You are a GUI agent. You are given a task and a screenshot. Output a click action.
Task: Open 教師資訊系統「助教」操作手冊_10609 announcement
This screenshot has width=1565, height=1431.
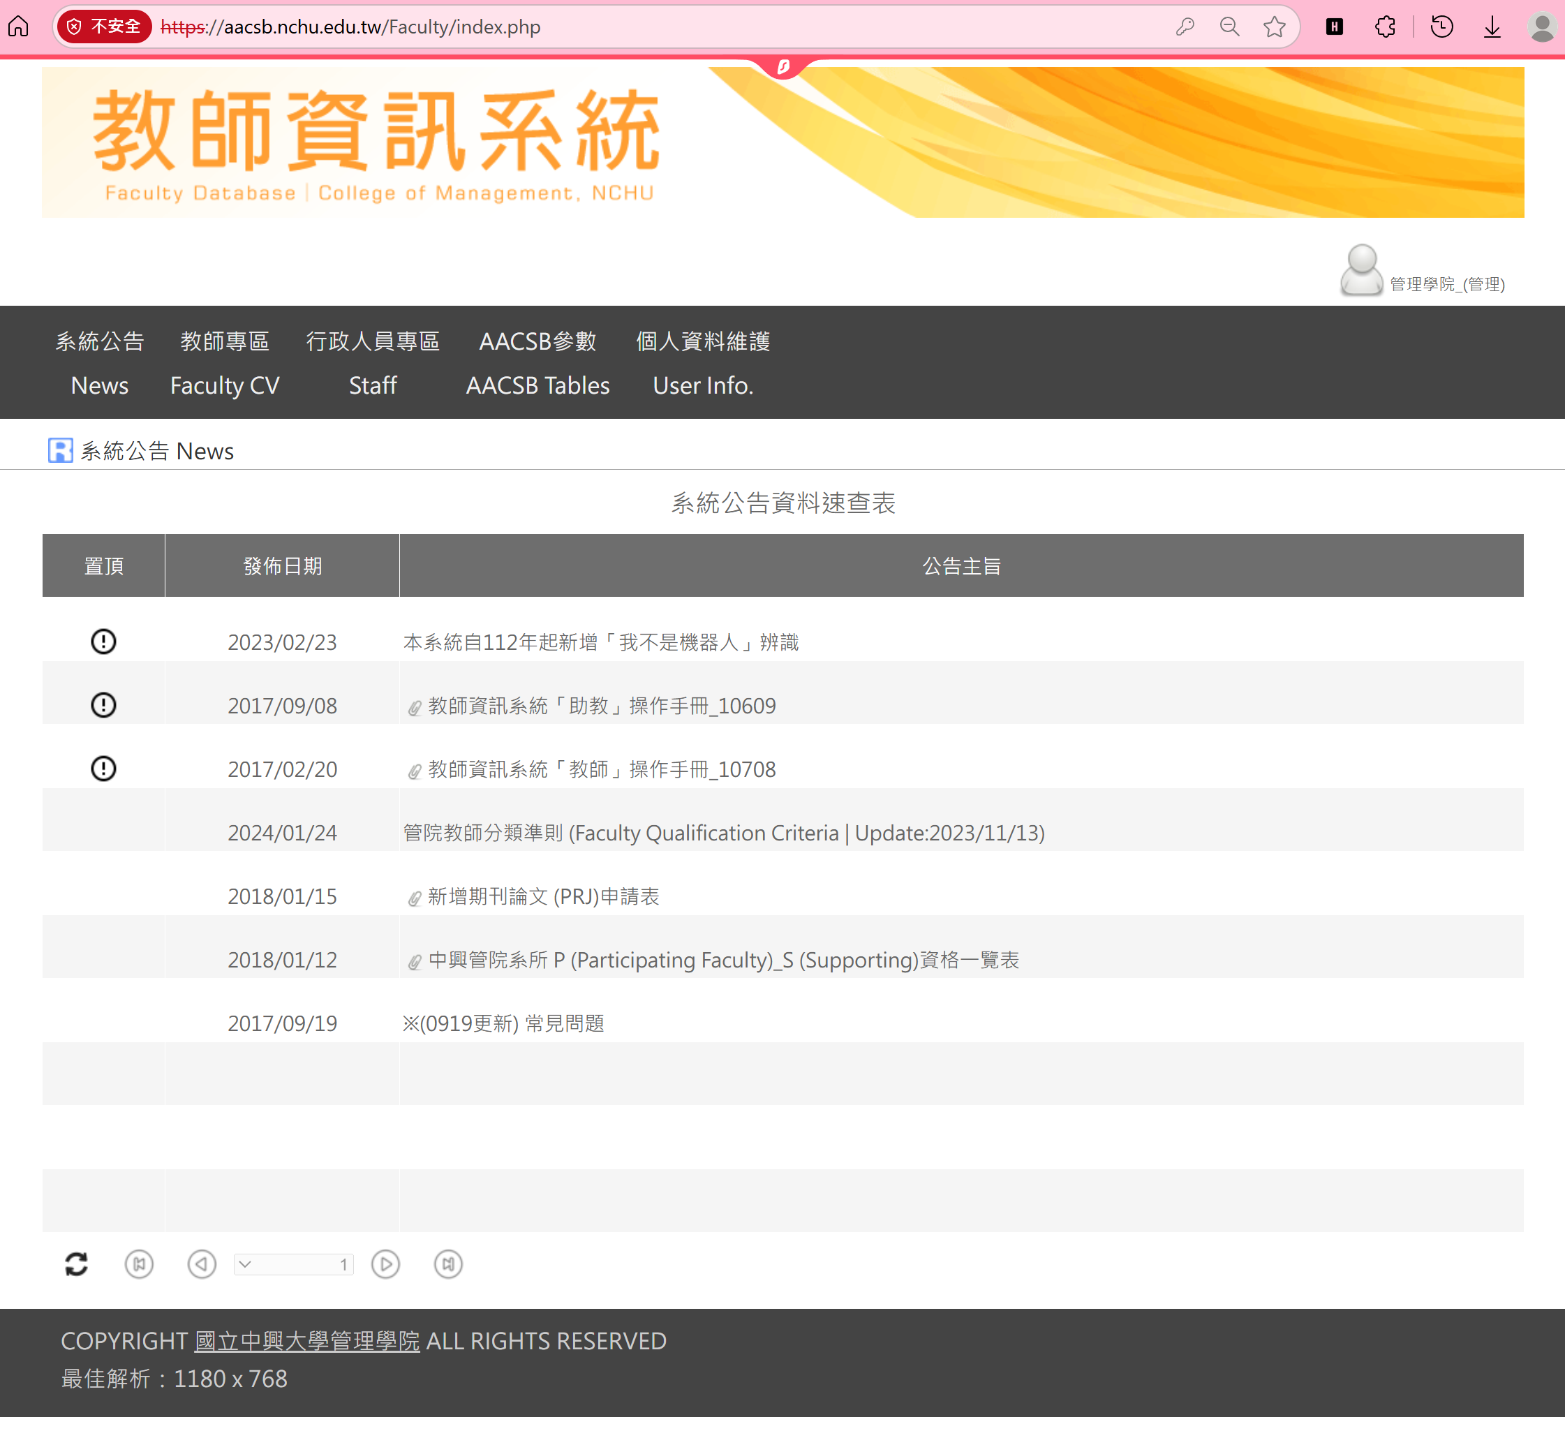pyautogui.click(x=602, y=706)
